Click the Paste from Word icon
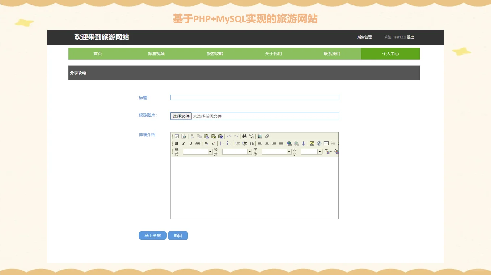Screen dimensions: 491x275 (x=220, y=137)
